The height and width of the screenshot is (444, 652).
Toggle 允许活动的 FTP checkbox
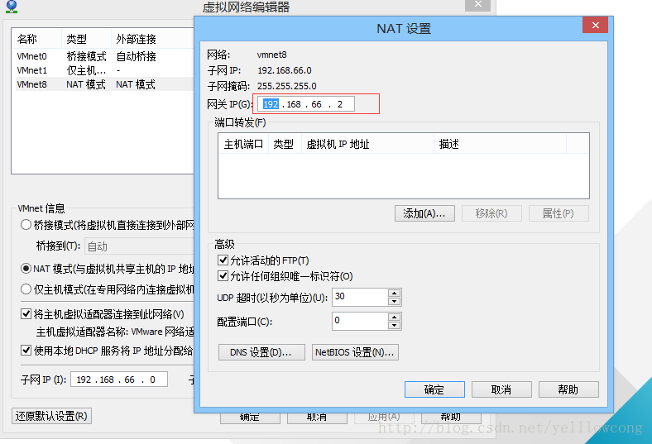click(223, 260)
